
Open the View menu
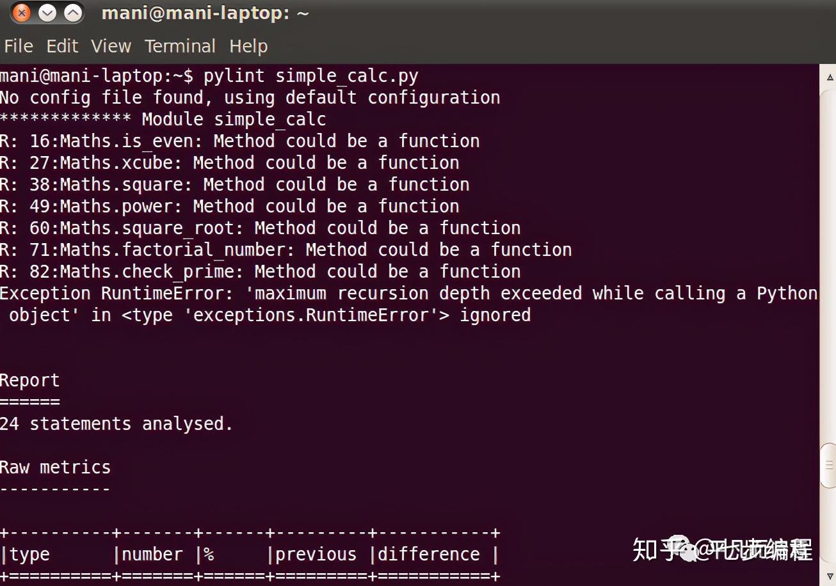[x=111, y=46]
